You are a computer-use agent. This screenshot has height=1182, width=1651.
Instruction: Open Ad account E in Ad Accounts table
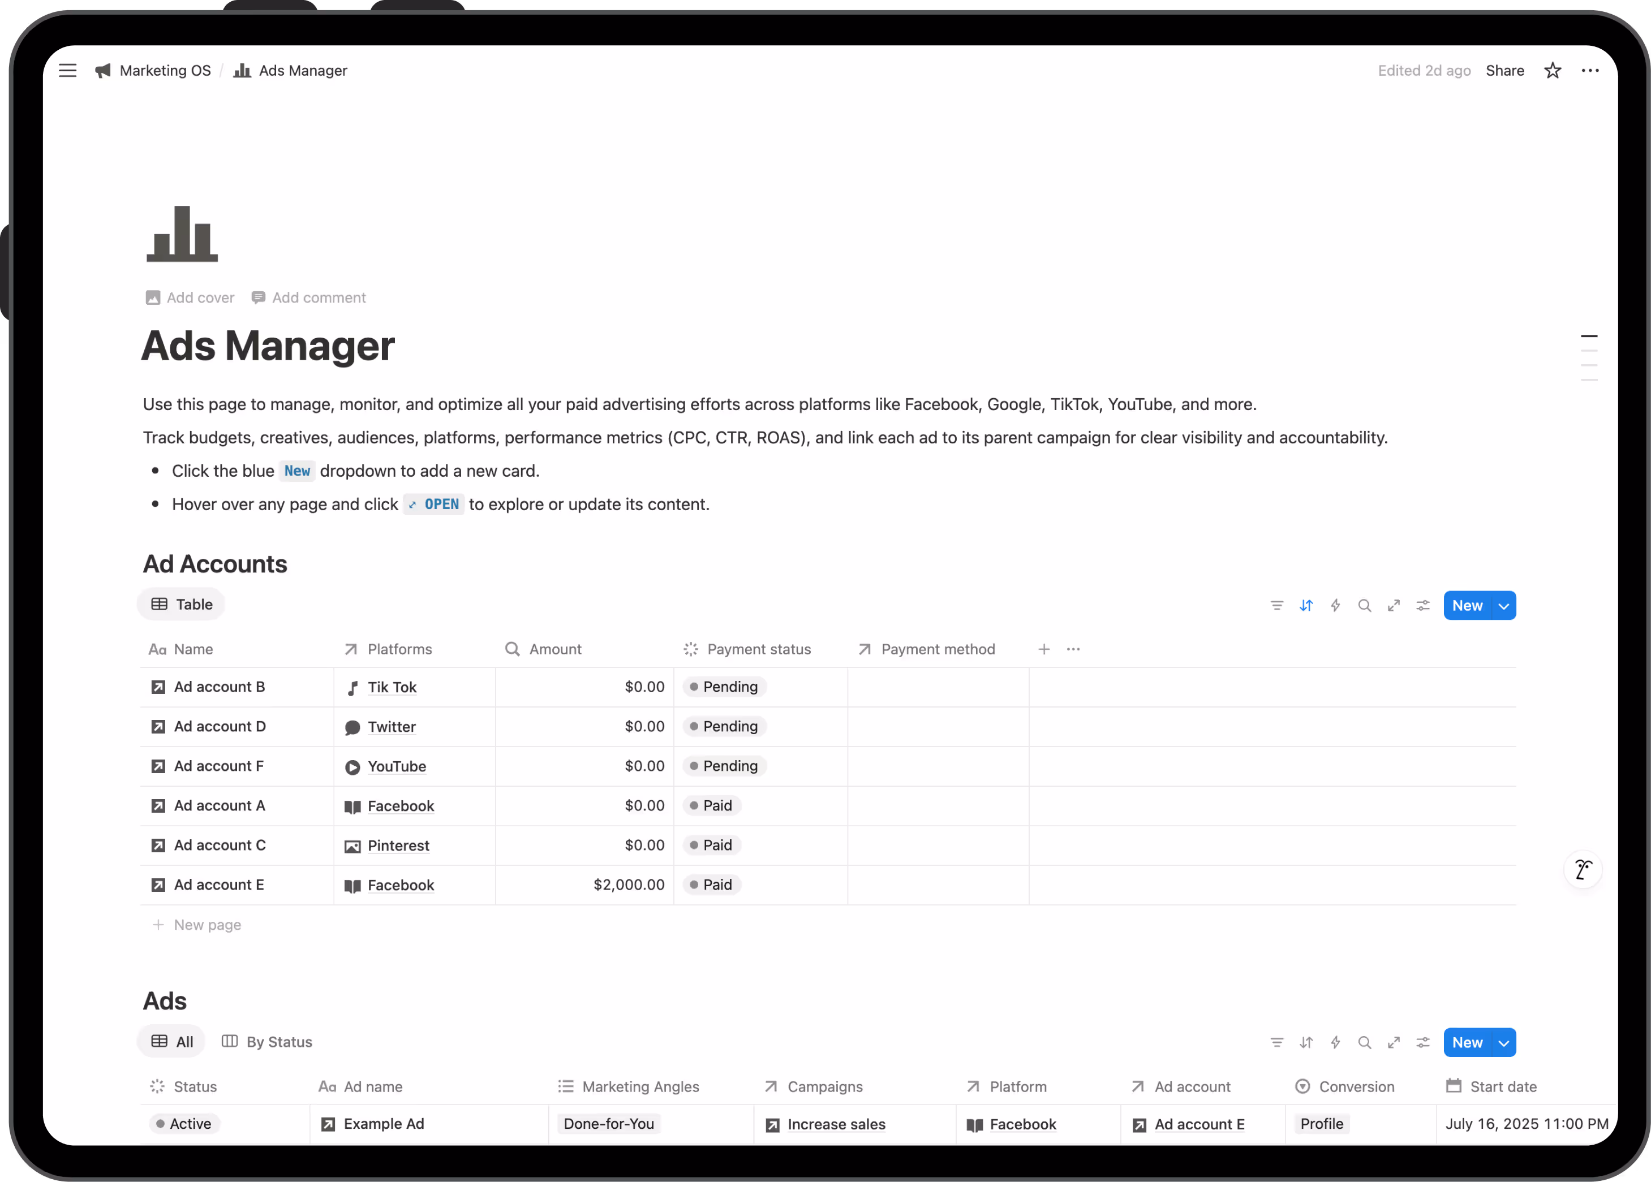pyautogui.click(x=218, y=885)
